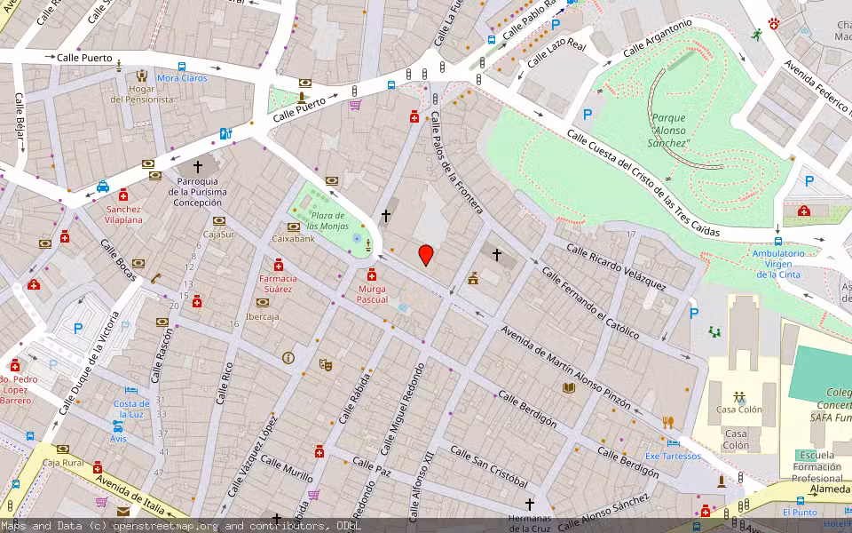Click the pharmacy cross icon by Farmacia Suárez

[279, 266]
